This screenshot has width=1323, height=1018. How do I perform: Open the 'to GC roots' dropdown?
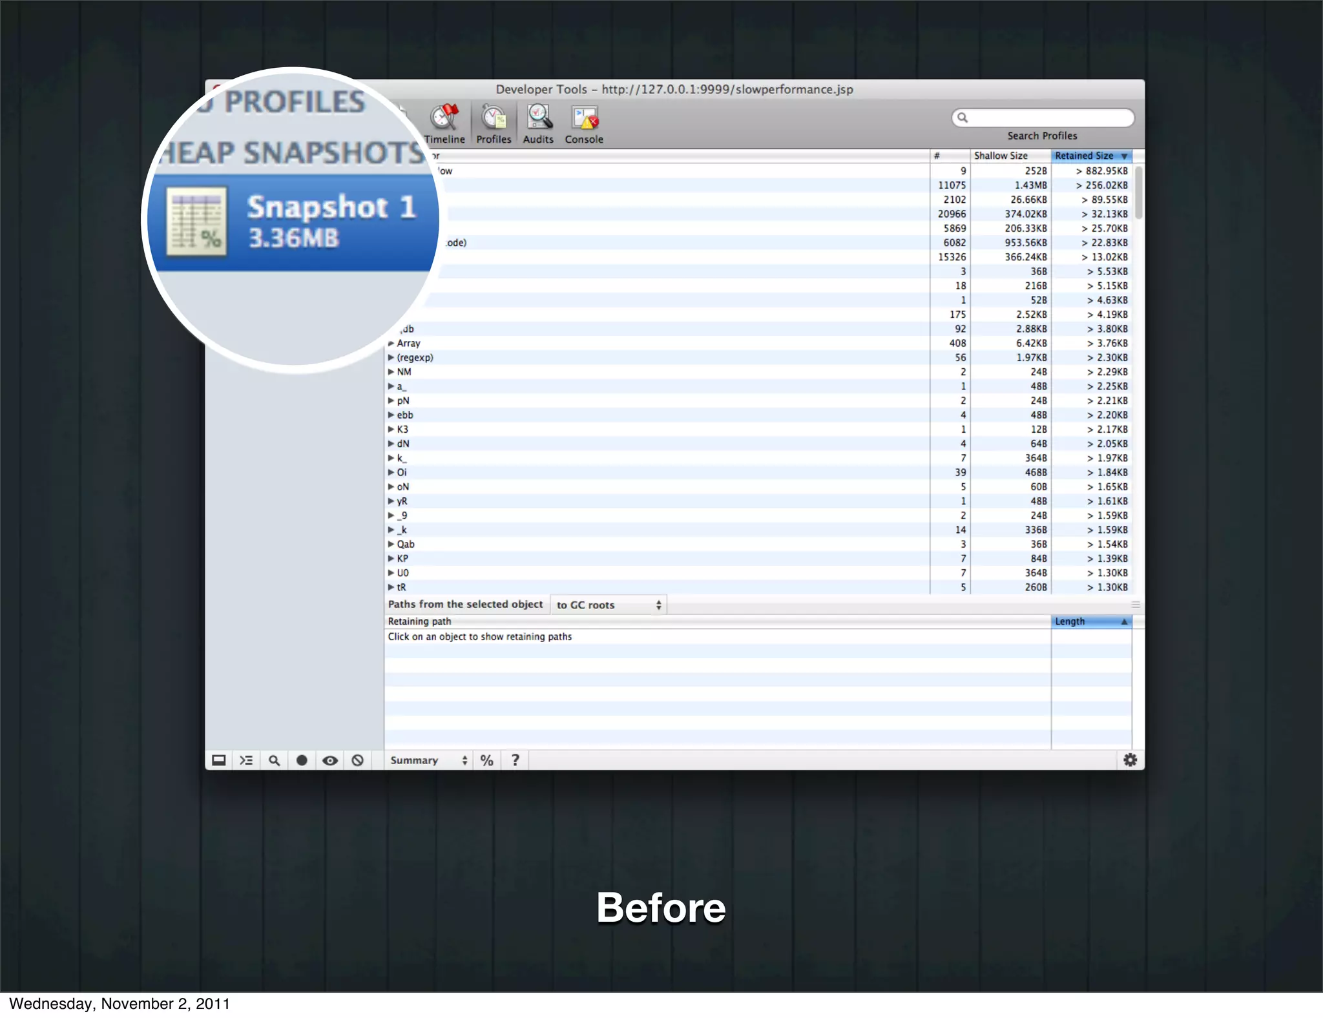coord(608,605)
